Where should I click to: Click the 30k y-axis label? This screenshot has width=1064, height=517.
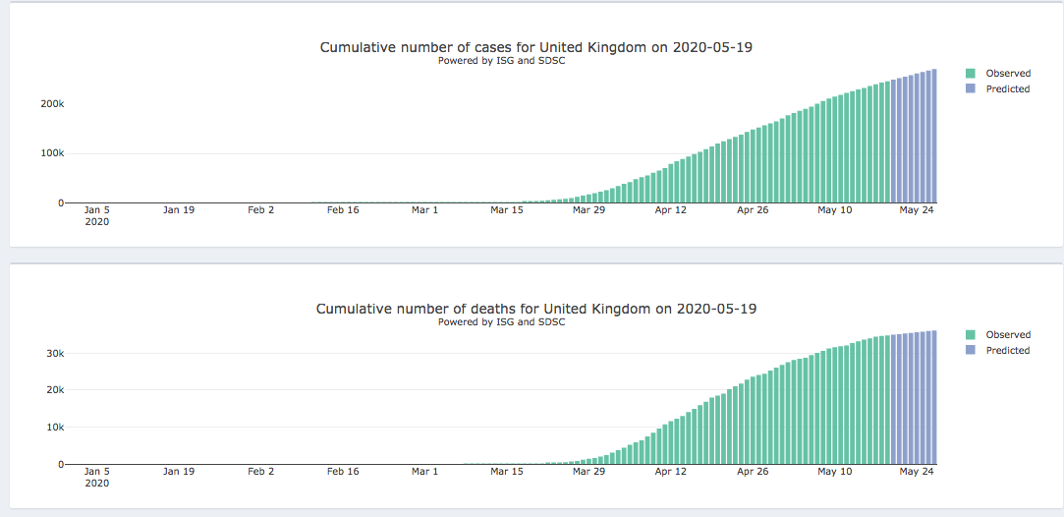tap(54, 354)
